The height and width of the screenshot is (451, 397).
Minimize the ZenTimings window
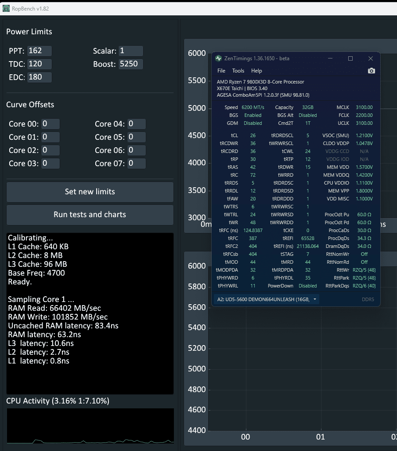coord(330,58)
